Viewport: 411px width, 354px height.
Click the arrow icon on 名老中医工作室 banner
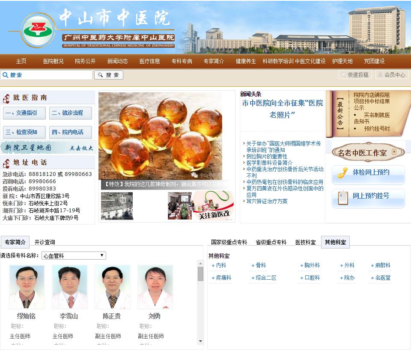click(x=394, y=152)
